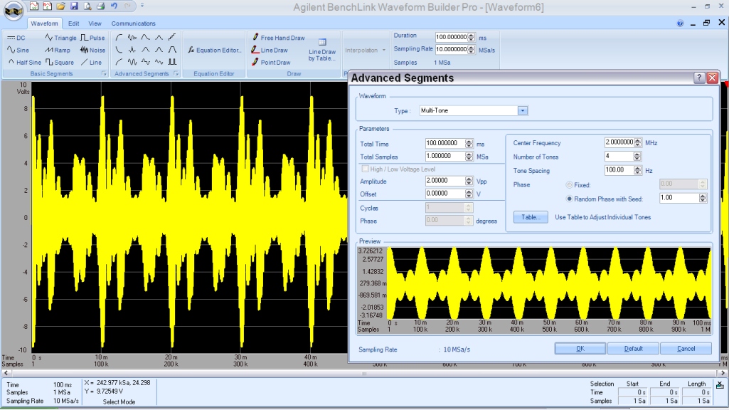Click the Undo arrow in the title bar

pos(114,6)
